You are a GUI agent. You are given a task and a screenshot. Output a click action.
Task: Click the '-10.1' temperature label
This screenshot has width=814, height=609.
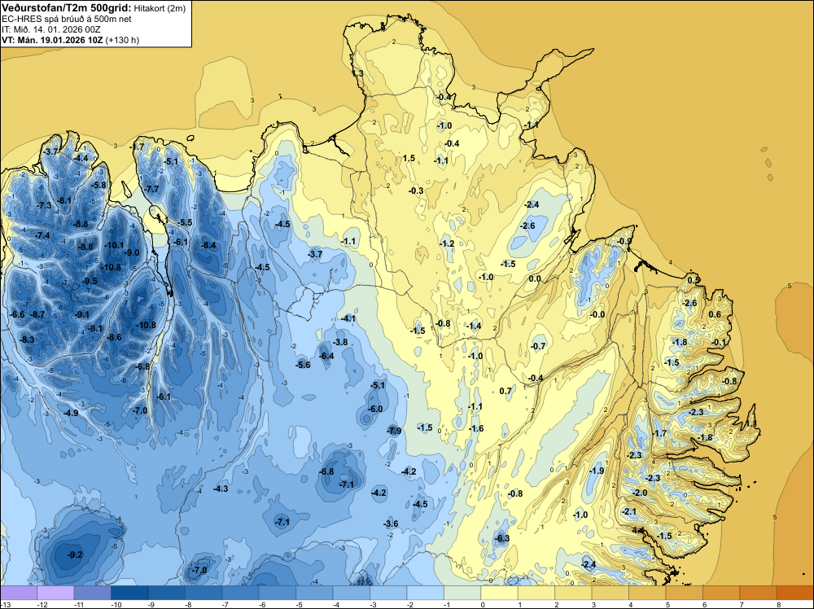pyautogui.click(x=114, y=245)
